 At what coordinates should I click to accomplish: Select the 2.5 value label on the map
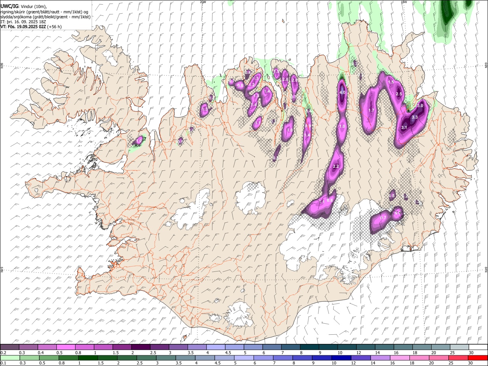[x=399, y=94]
